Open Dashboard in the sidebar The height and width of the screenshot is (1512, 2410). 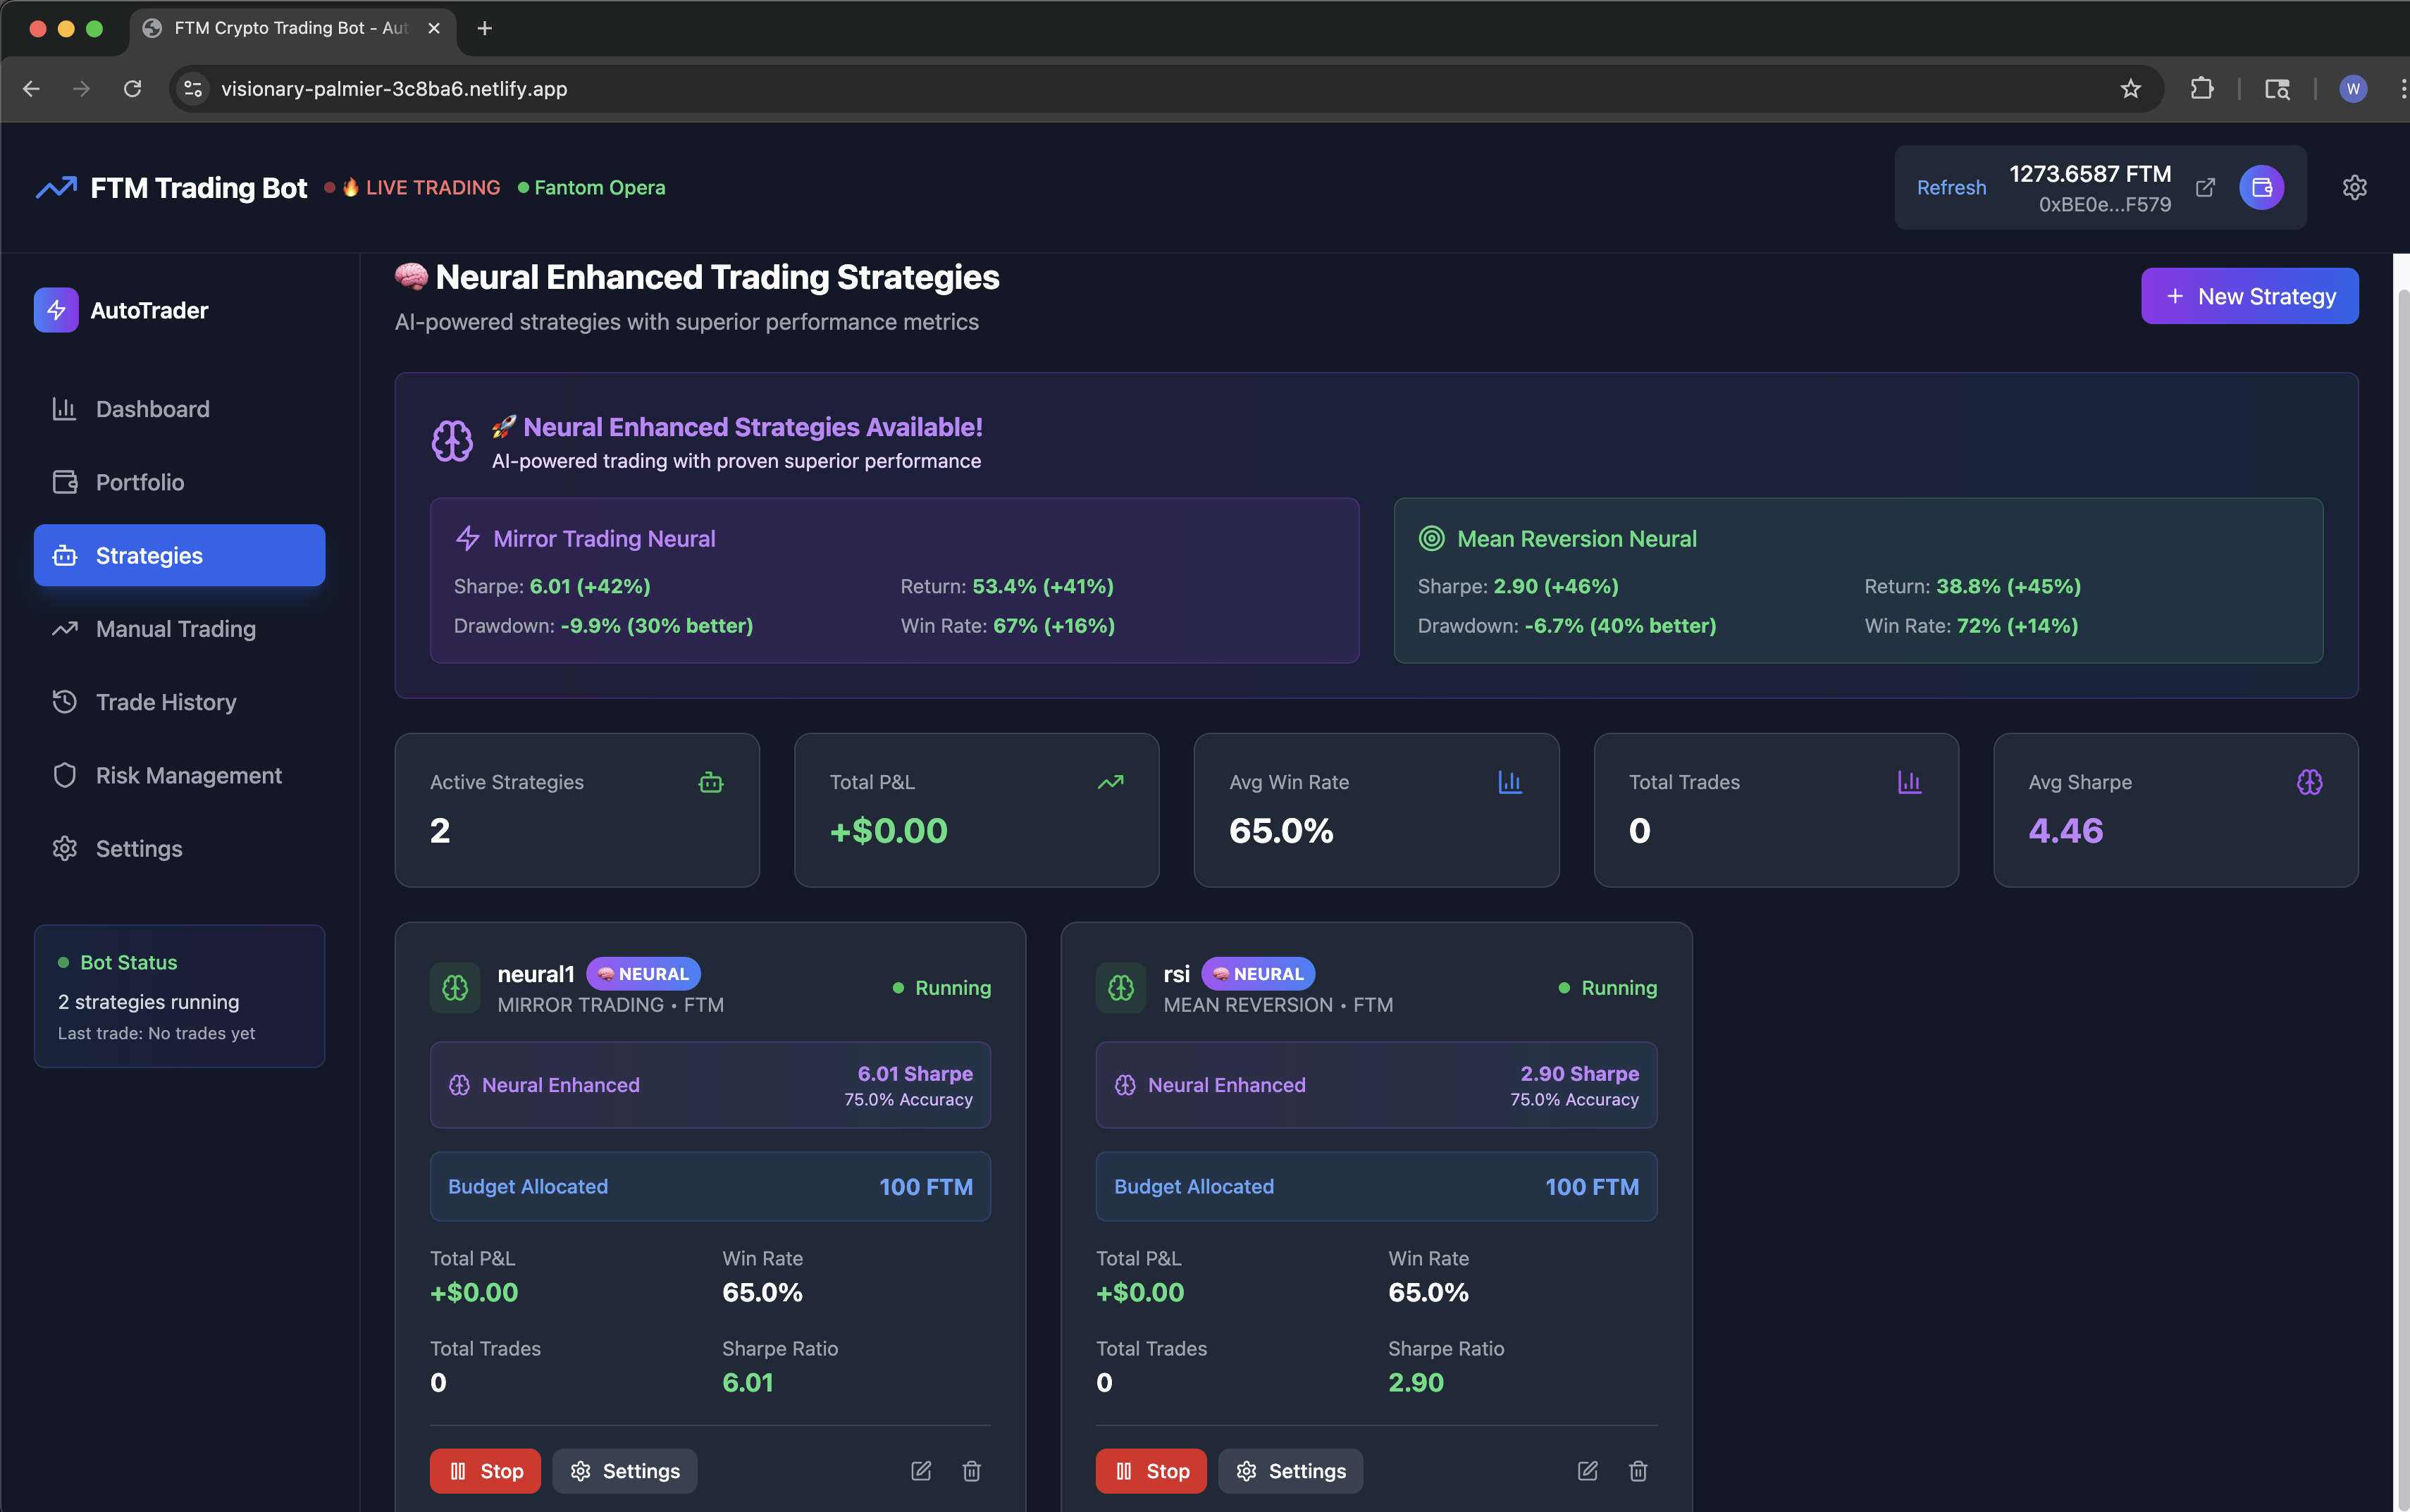(152, 409)
